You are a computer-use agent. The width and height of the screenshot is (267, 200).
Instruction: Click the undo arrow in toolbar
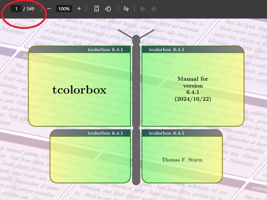(142, 9)
